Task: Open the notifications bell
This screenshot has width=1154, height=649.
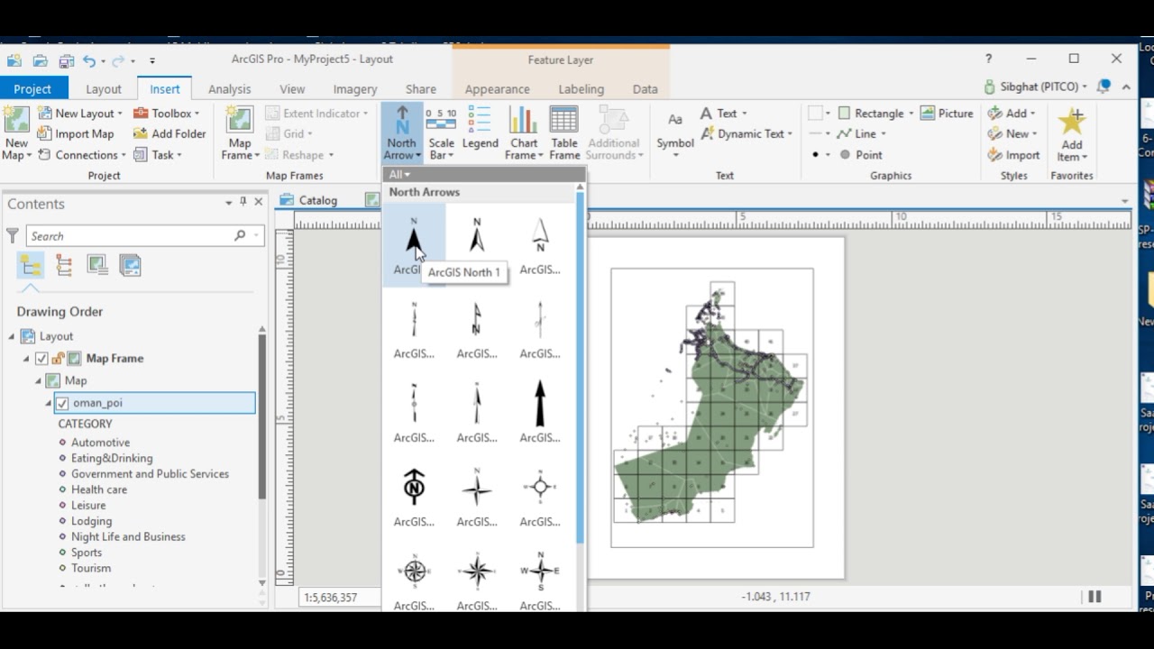Action: click(1104, 87)
